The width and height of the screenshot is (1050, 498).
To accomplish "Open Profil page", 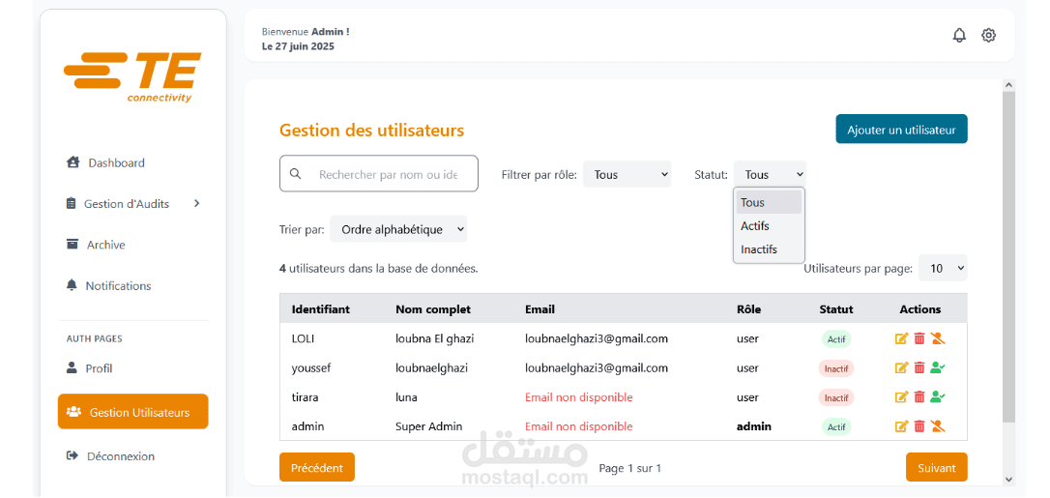I will pyautogui.click(x=99, y=368).
